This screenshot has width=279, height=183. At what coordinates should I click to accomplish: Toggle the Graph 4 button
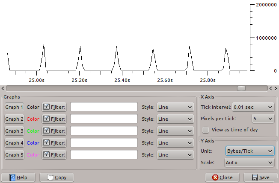click(14, 143)
